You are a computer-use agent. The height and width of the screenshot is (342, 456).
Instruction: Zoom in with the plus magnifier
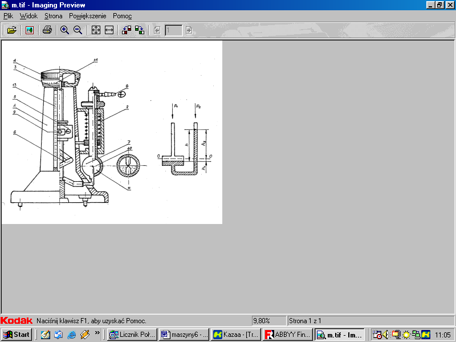click(65, 30)
